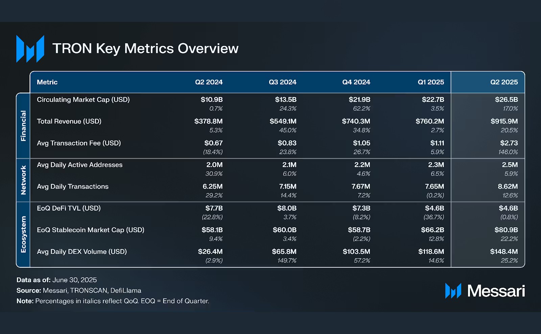Select the Q3 2024 column header
541x334 pixels.
(x=282, y=82)
